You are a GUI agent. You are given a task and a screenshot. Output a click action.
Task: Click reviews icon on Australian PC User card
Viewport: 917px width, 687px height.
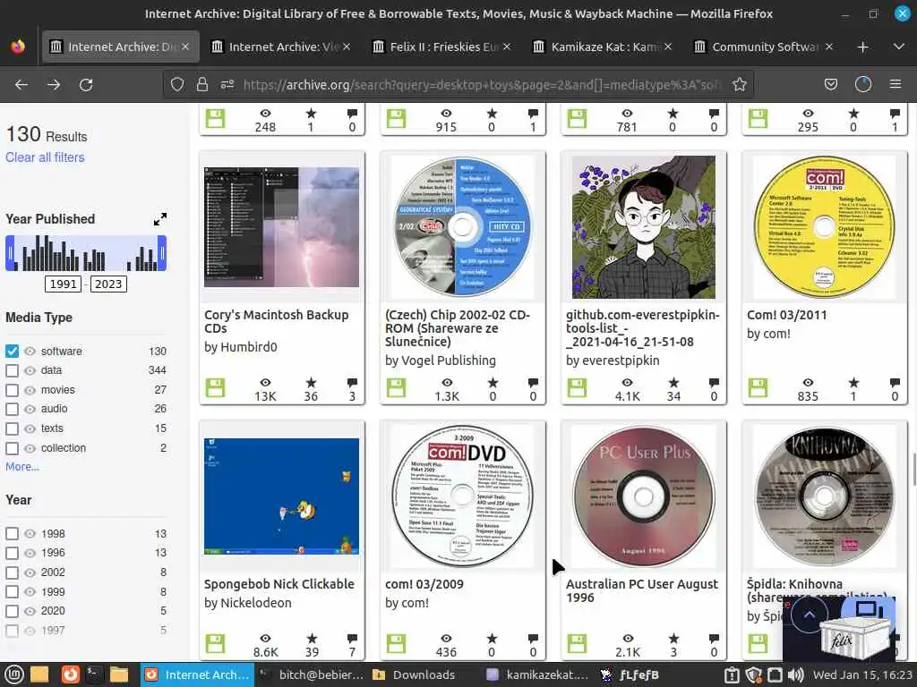(x=714, y=638)
